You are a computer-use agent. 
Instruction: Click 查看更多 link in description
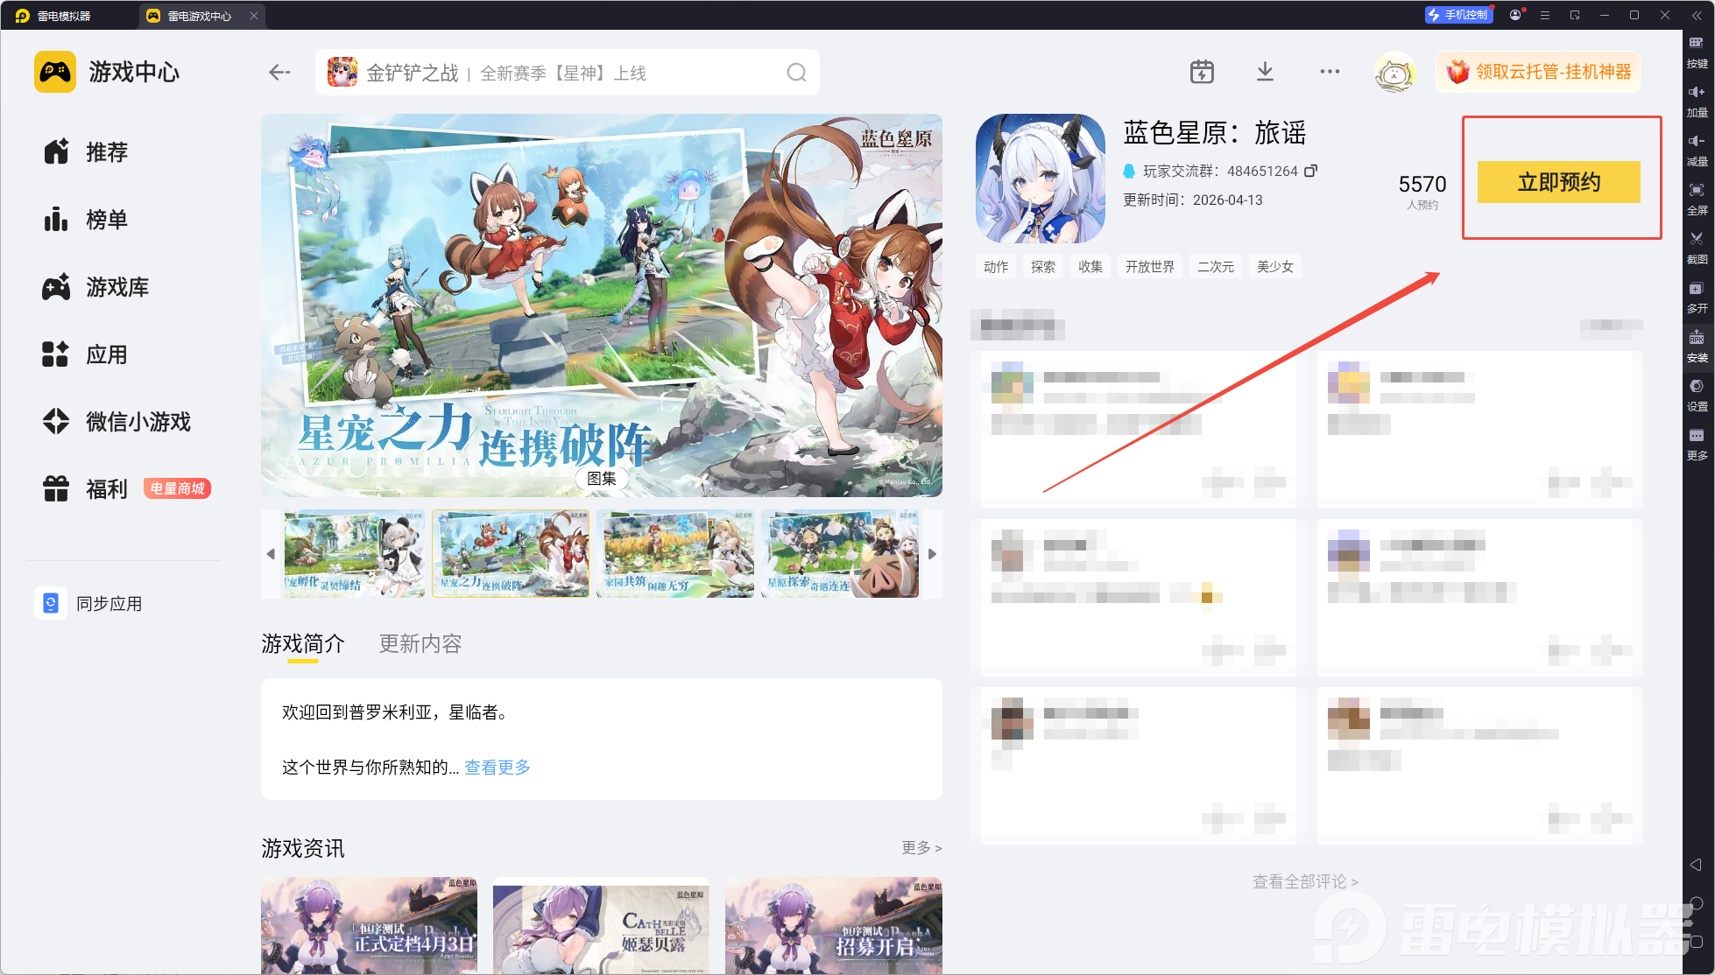[497, 768]
